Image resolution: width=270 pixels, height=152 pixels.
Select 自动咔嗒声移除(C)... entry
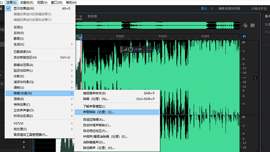pos(117,125)
